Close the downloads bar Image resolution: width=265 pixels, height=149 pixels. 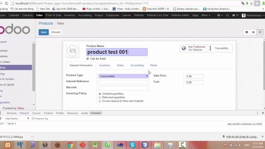(263, 137)
